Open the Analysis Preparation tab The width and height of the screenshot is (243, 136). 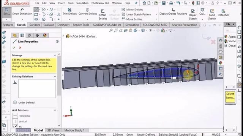[184, 25]
